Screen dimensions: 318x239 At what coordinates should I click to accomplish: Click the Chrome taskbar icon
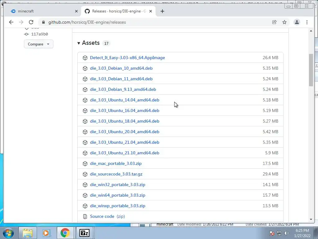(x=65, y=233)
